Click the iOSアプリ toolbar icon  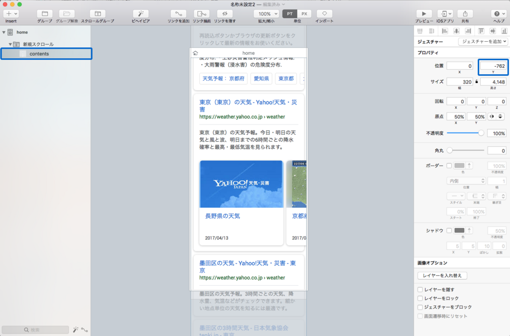[x=444, y=13]
